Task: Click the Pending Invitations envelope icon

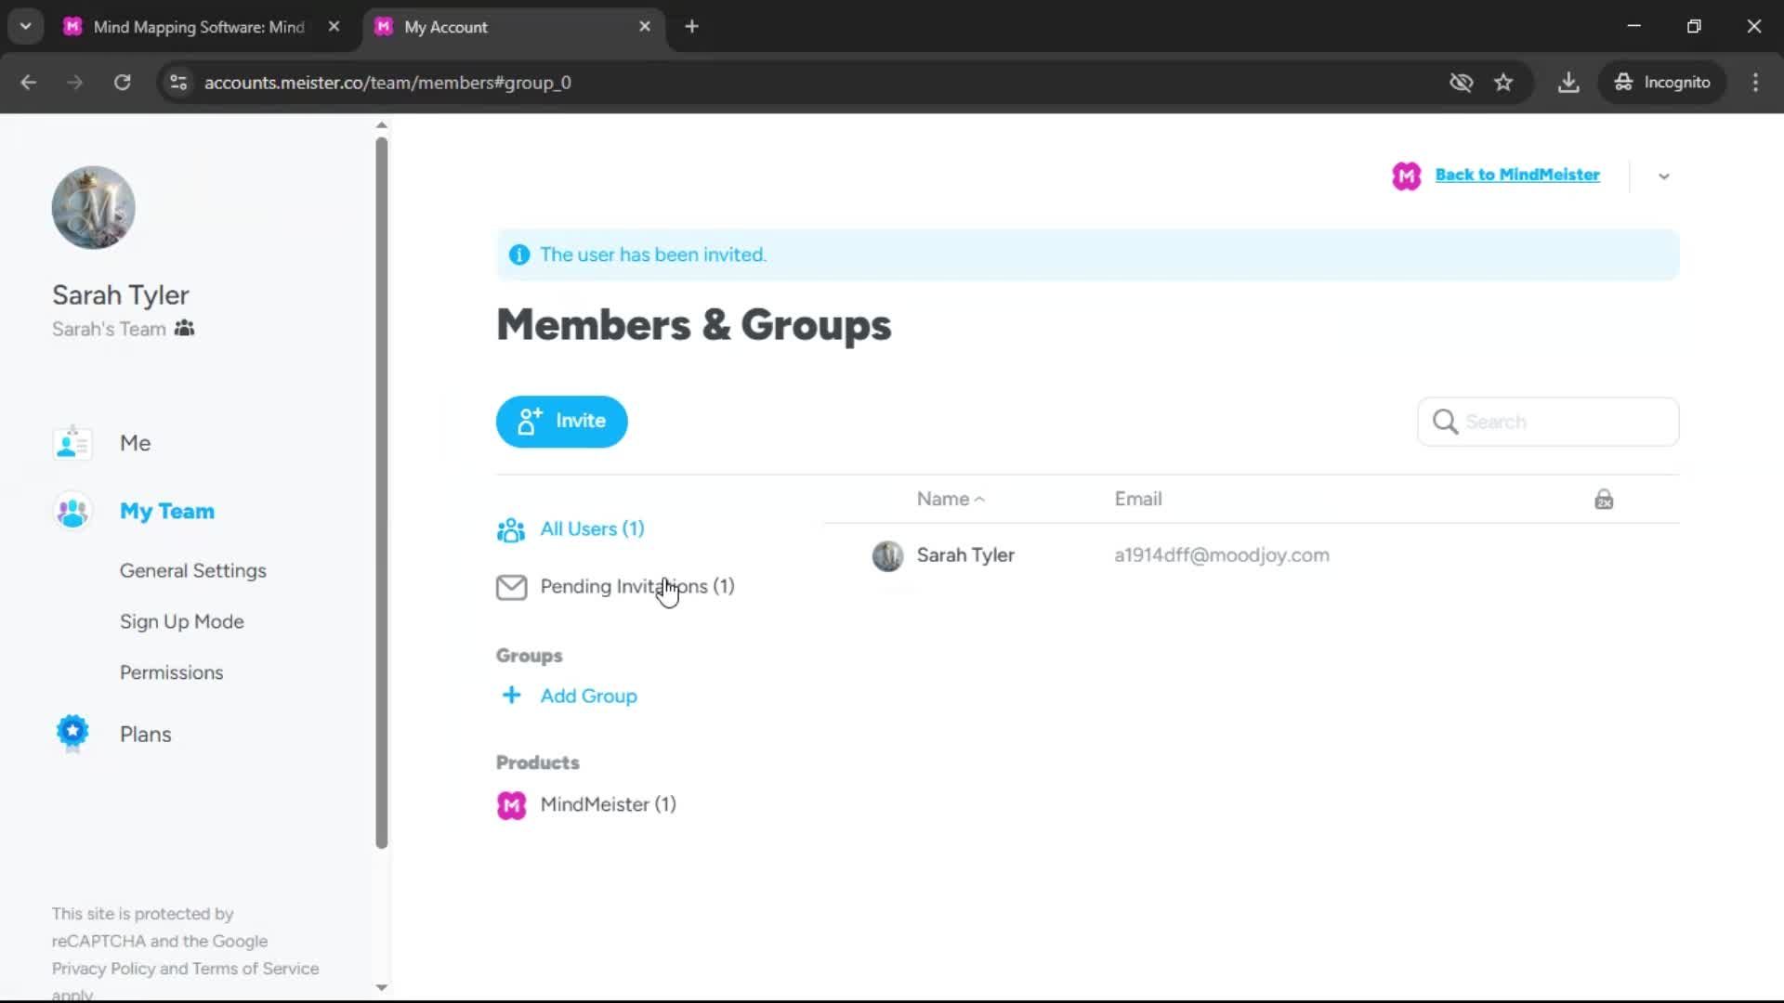Action: click(511, 587)
